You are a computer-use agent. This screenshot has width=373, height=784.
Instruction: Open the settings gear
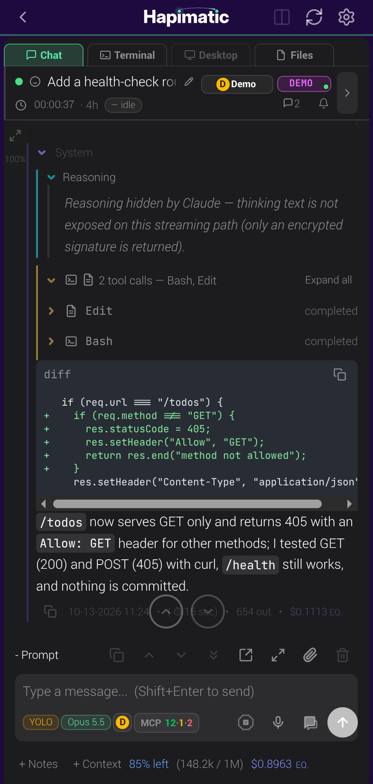[x=346, y=18]
